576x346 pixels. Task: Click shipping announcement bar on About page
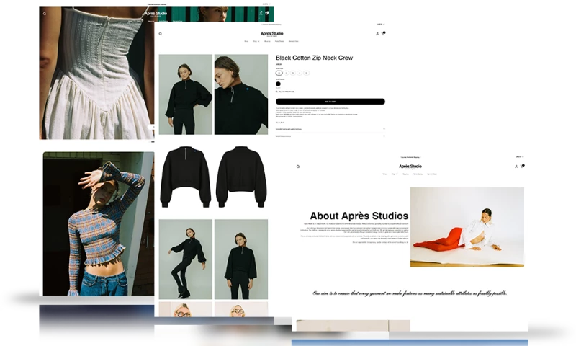click(x=410, y=157)
